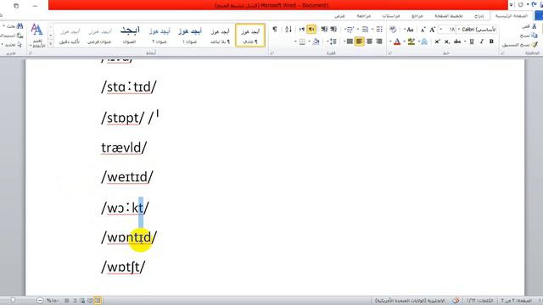Click the left-to-right text direction icon
The width and height of the screenshot is (543, 305).
click(x=302, y=29)
